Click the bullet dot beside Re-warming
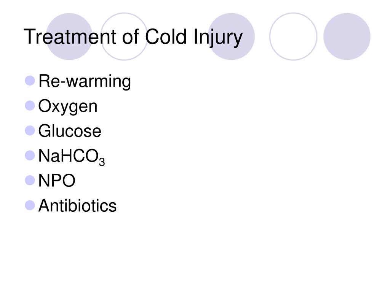 (x=30, y=81)
